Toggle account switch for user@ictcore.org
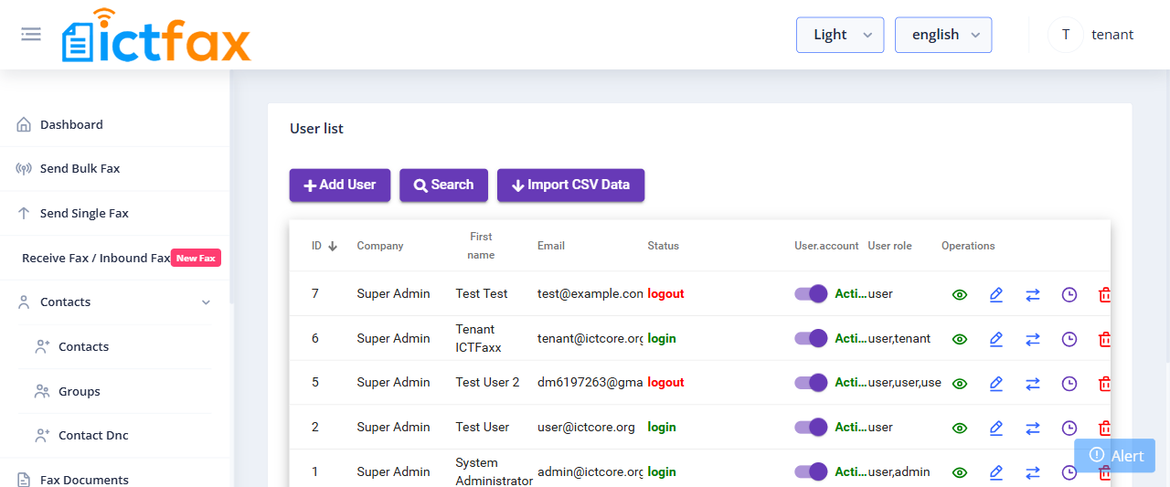Screen dimensions: 1170x487 pos(811,427)
